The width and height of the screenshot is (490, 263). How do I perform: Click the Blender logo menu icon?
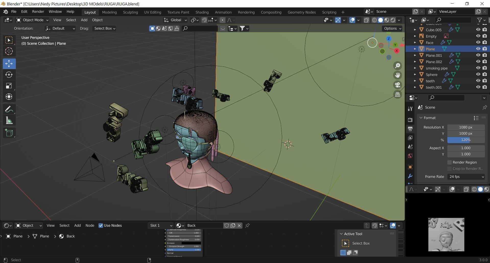(6, 12)
